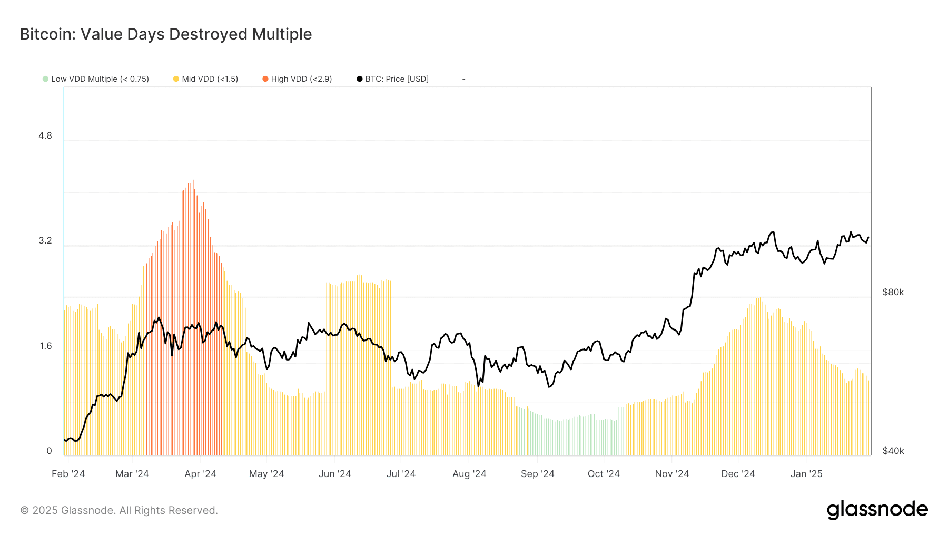The image size is (948, 534).
Task: Click the $80k right price axis label
Action: 893,292
